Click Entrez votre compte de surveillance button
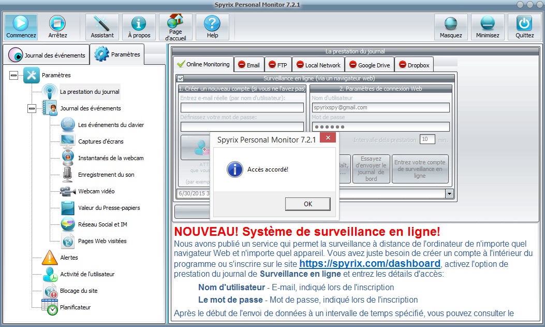This screenshot has height=327, width=545. [420, 169]
